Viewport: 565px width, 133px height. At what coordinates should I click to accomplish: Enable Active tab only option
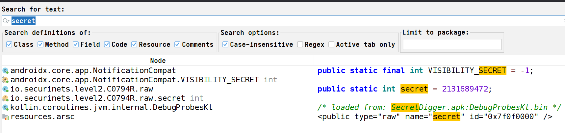331,44
